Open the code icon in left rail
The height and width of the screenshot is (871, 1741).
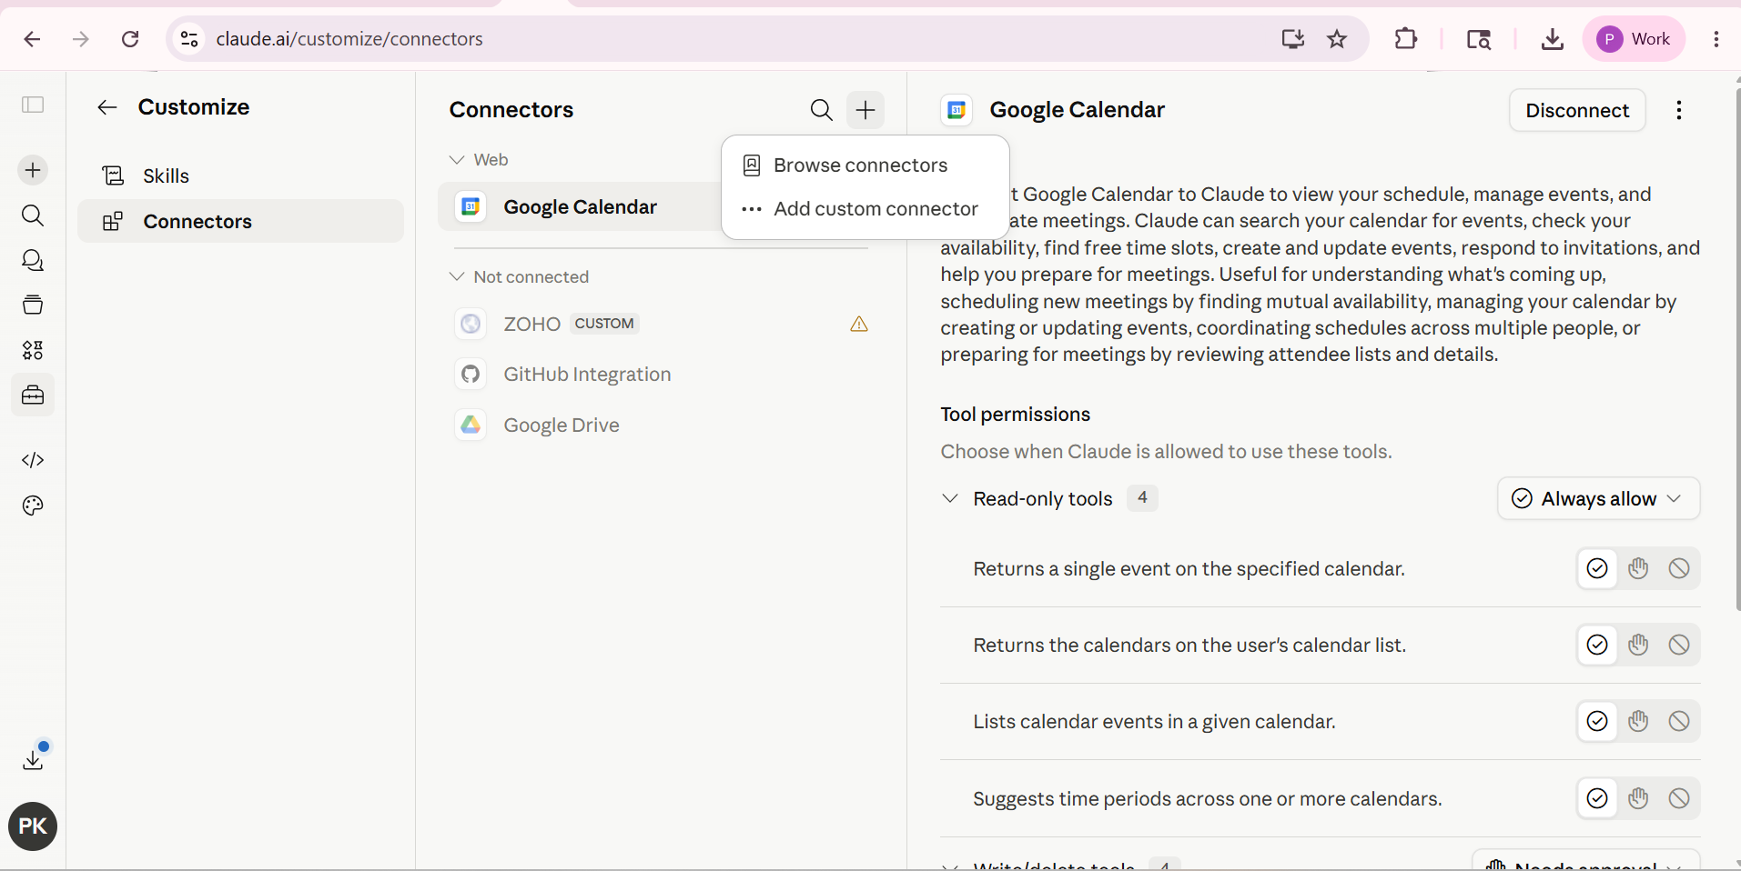(33, 460)
